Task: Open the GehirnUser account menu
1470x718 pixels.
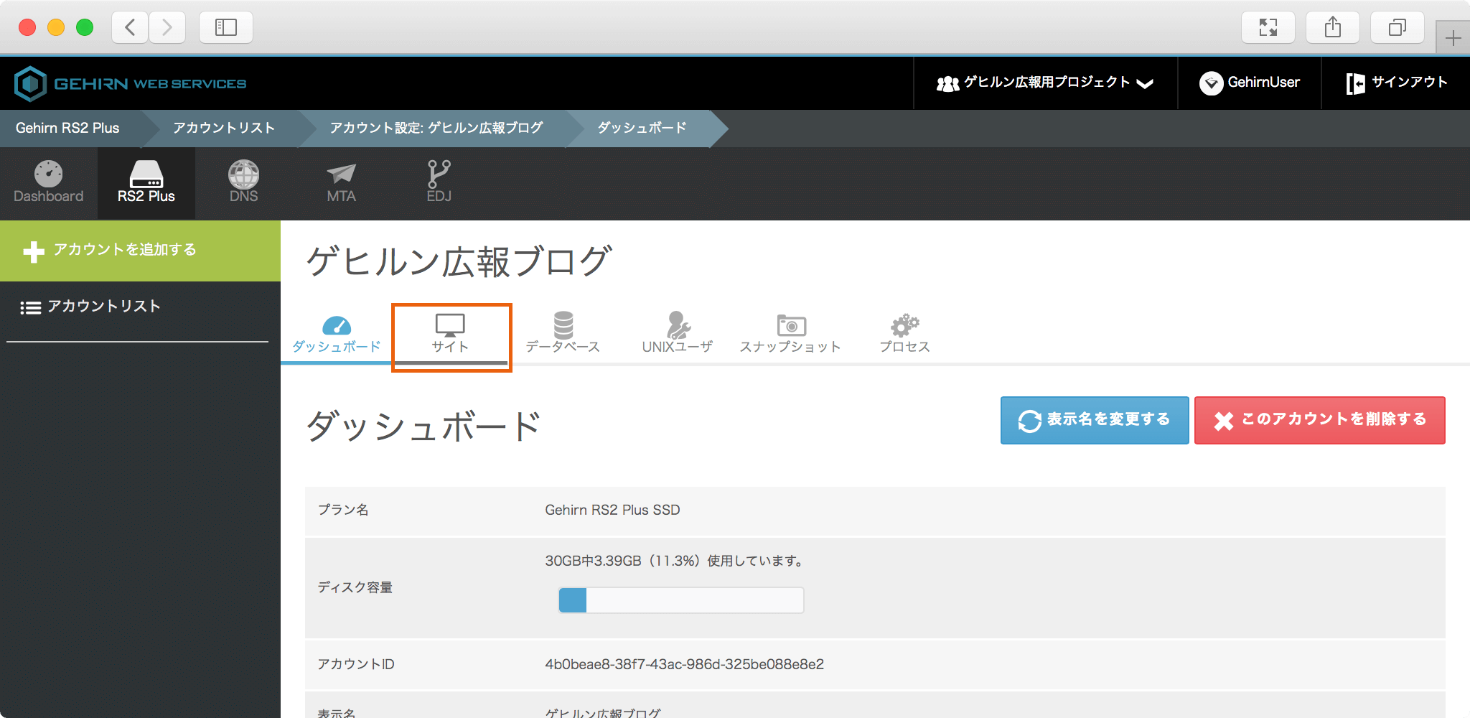Action: [1249, 83]
